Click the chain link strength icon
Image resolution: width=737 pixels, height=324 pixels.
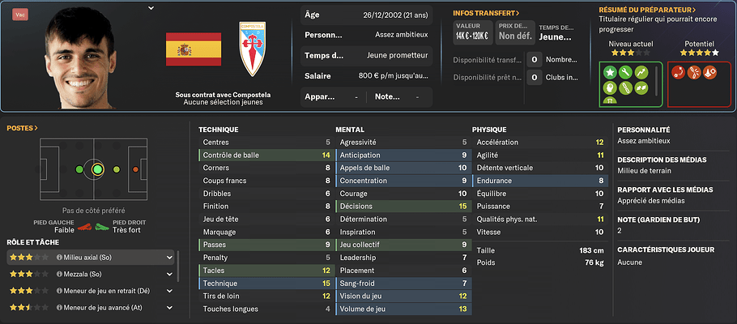coord(625,87)
